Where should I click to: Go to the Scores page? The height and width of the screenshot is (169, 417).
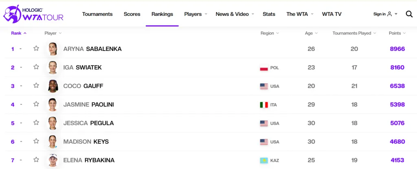tap(132, 14)
